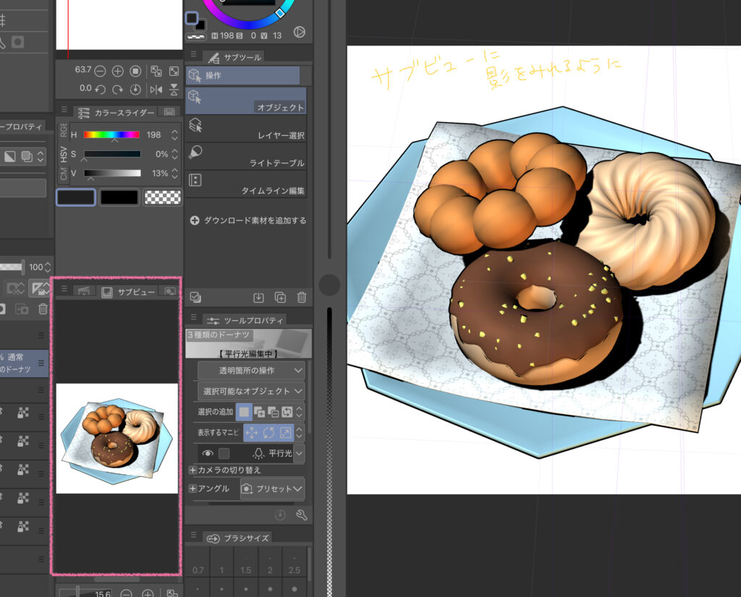
Task: Click ダウンロード素材を追加する
Action: [247, 220]
